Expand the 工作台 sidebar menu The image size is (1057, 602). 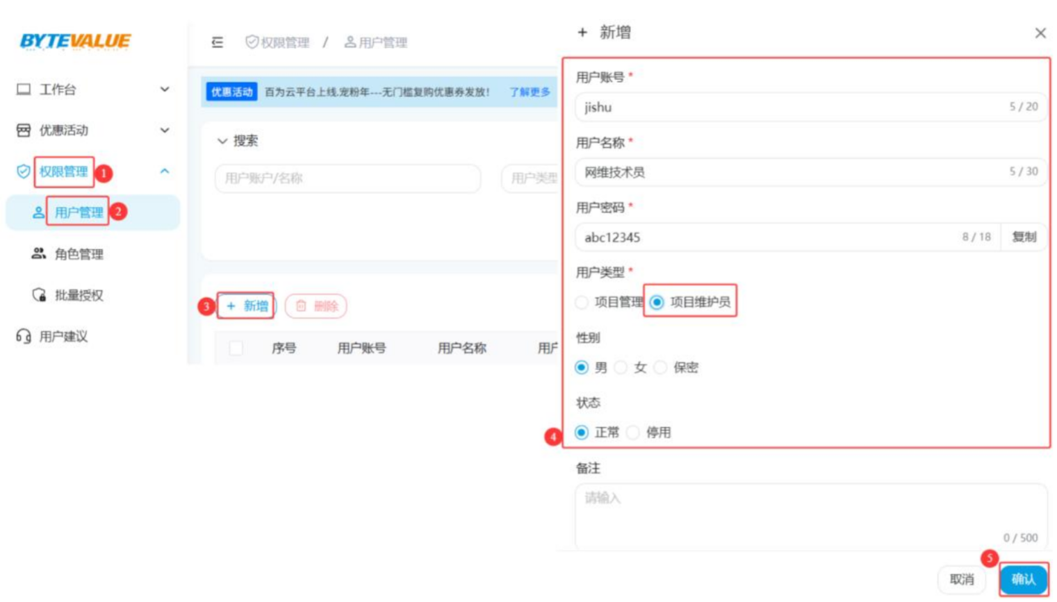click(93, 90)
